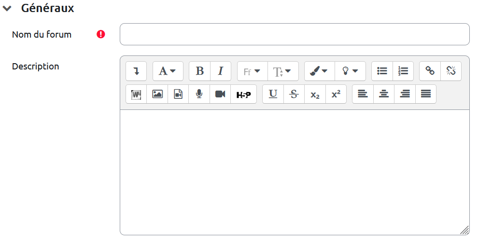Collapse the Généraux section
Screen dimensions: 478x243
click(x=7, y=8)
